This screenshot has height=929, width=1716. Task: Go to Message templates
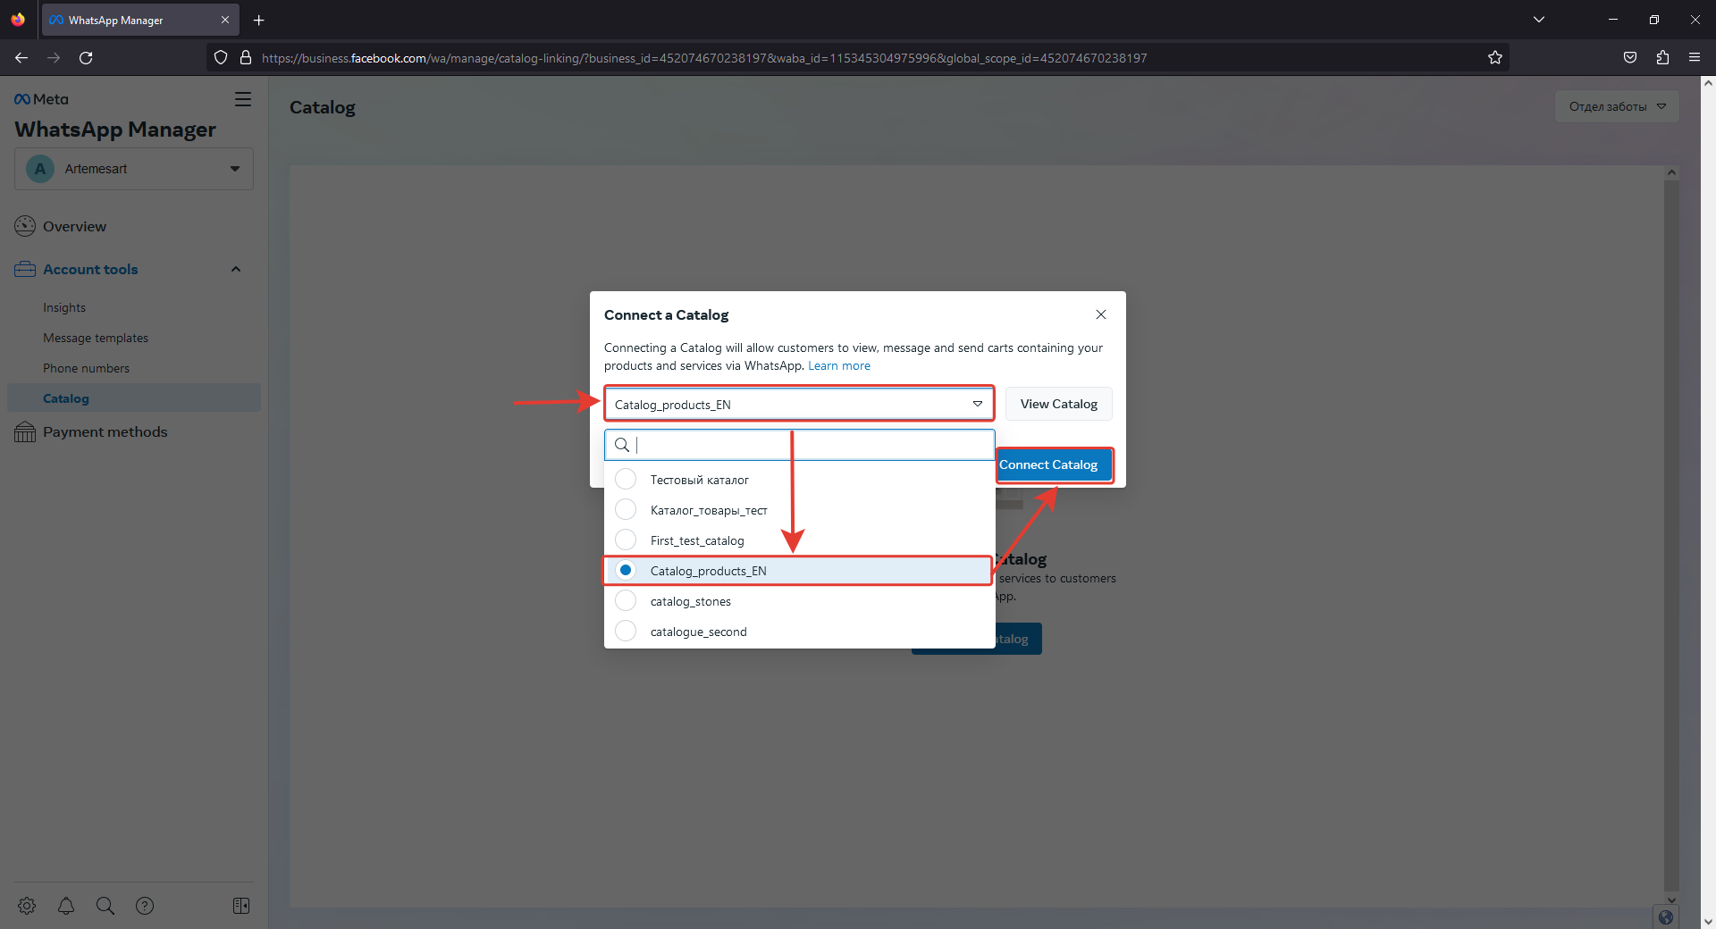point(96,338)
